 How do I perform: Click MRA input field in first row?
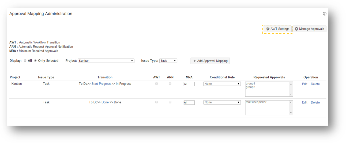tap(189, 84)
